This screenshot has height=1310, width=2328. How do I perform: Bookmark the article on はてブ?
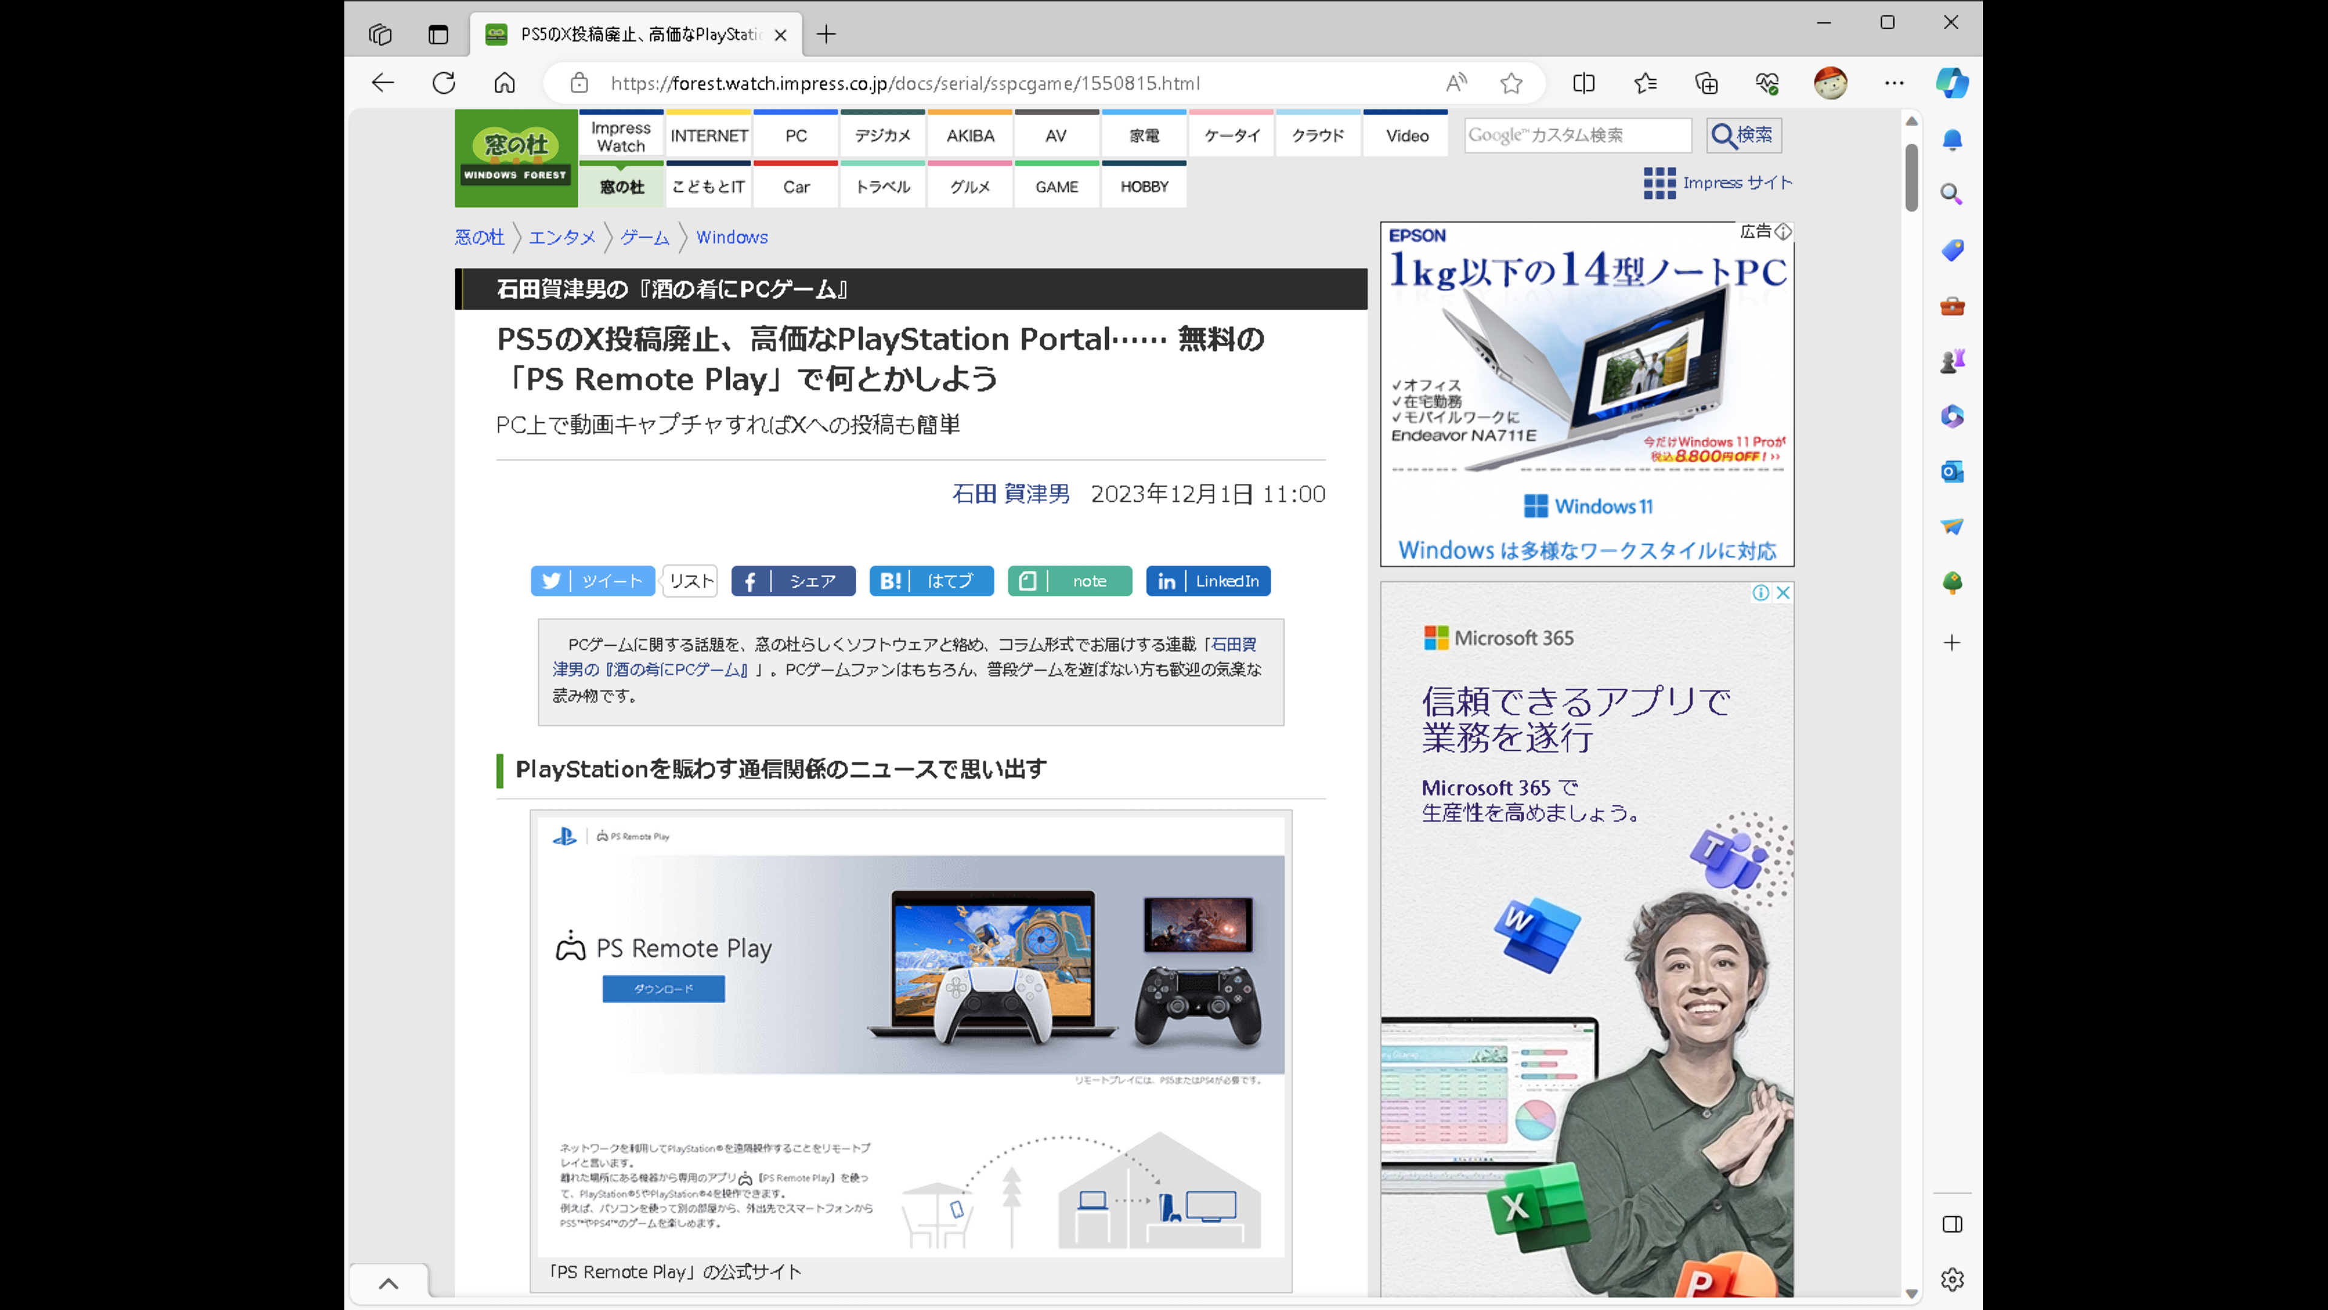click(931, 582)
